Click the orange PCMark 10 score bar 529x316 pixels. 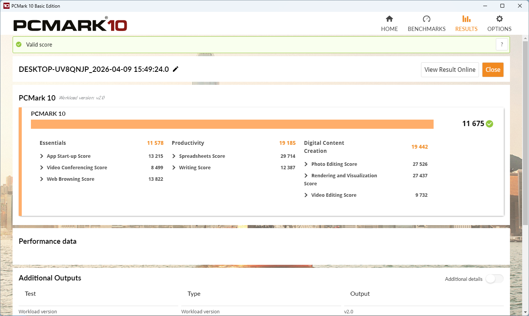pos(232,124)
